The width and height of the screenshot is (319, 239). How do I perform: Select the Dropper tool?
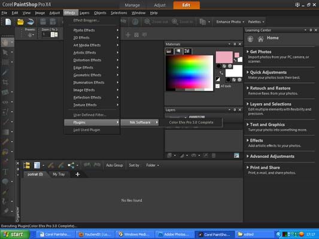click(5, 72)
